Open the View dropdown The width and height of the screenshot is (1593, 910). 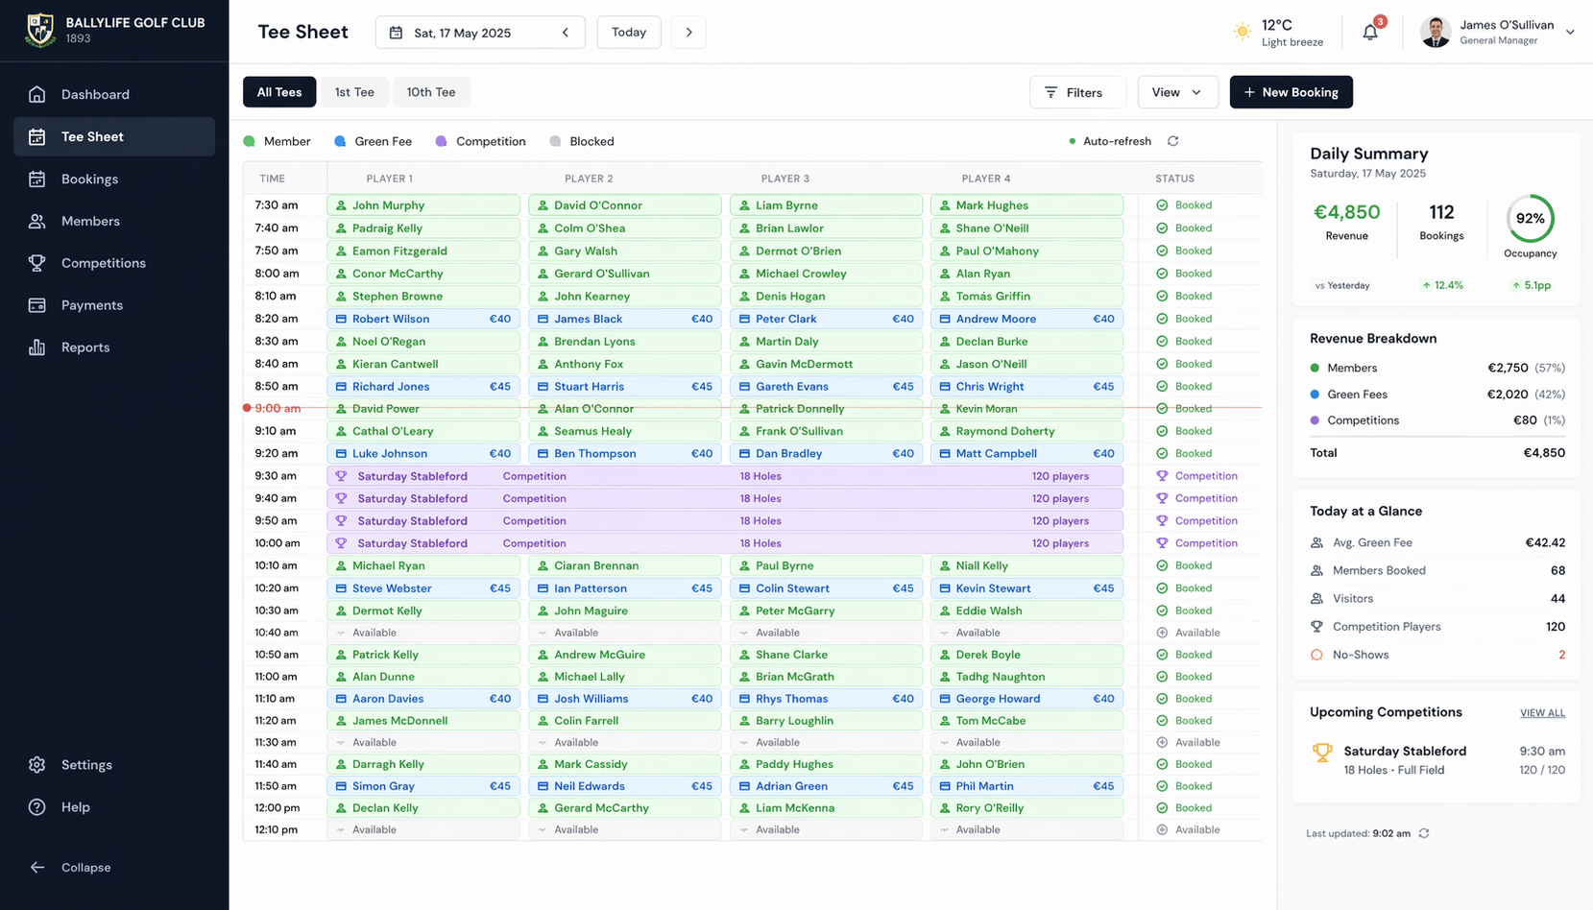point(1177,91)
